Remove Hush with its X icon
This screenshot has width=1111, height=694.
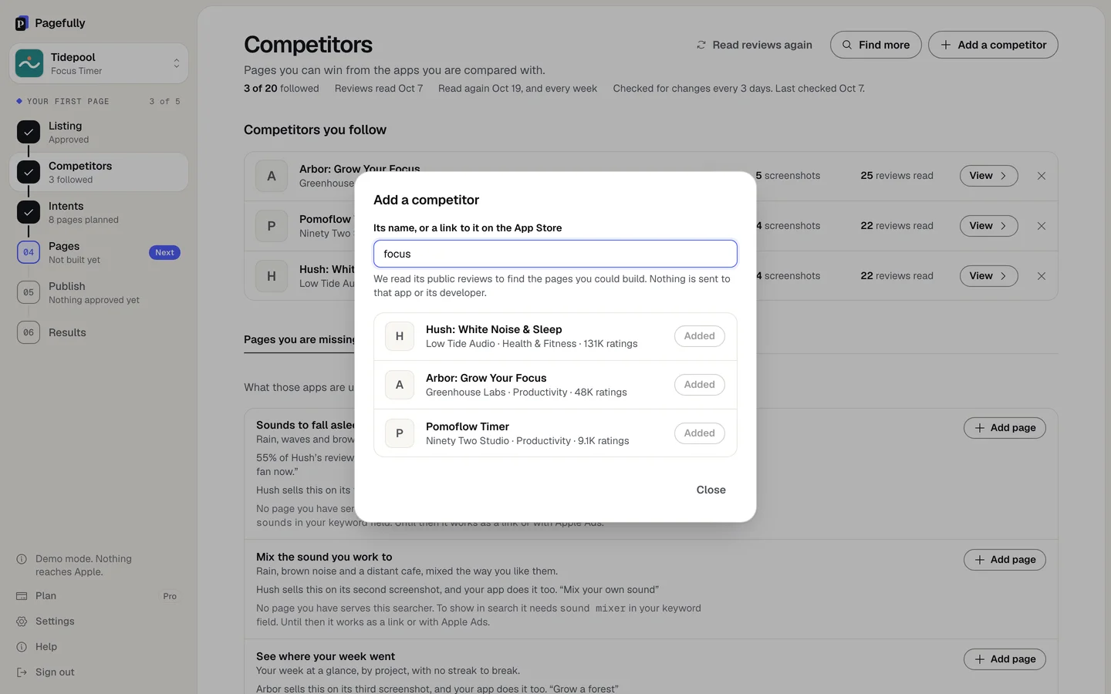(x=1042, y=276)
